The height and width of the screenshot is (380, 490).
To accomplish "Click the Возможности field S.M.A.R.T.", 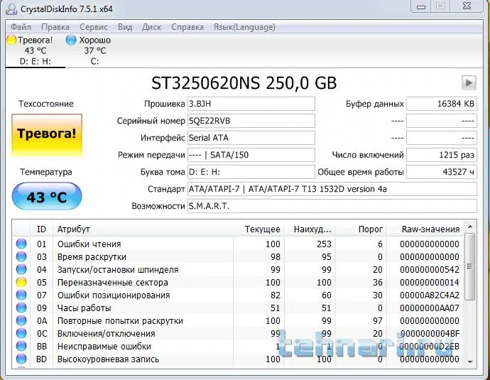I will pyautogui.click(x=332, y=206).
